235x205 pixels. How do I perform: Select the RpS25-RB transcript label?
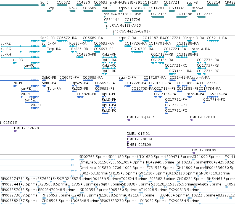[x=80, y=49]
